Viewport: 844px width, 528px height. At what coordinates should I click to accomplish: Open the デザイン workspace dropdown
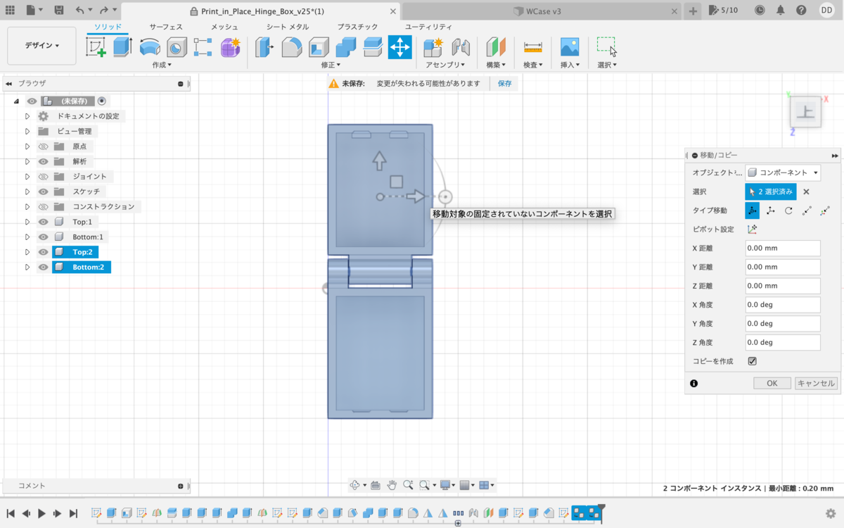[41, 46]
